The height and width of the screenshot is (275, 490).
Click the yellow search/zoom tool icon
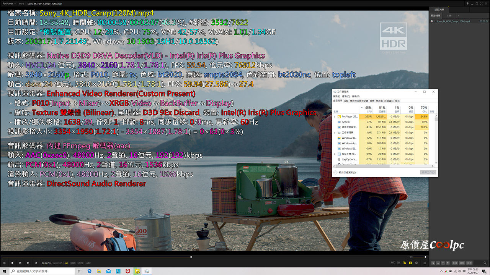[x=404, y=263]
